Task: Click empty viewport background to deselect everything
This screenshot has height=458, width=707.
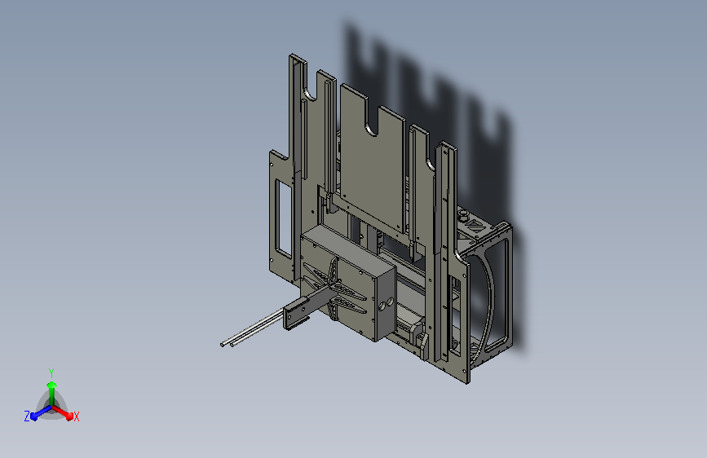Action: click(x=135, y=135)
